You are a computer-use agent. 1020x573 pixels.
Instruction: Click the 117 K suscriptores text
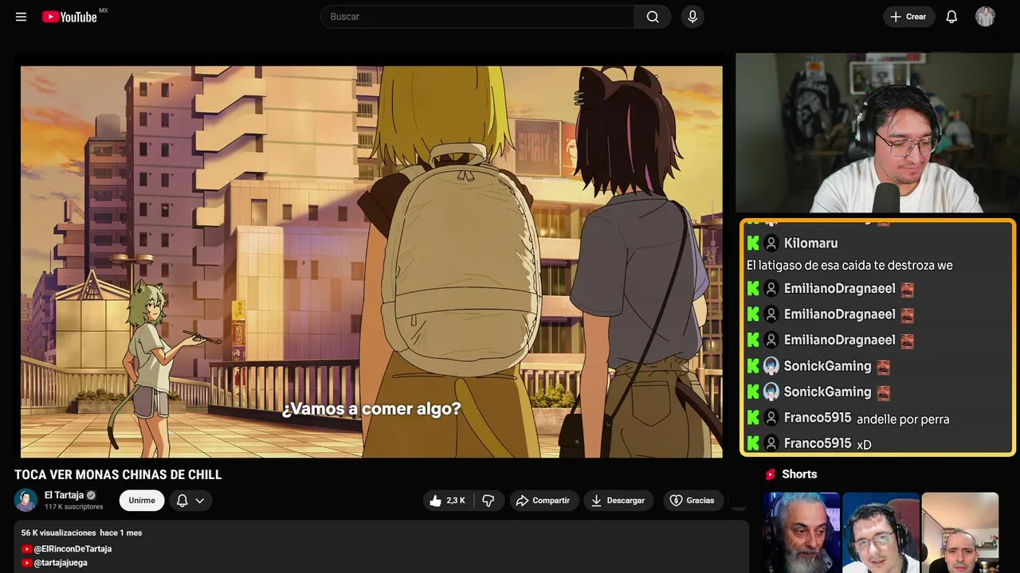74,507
